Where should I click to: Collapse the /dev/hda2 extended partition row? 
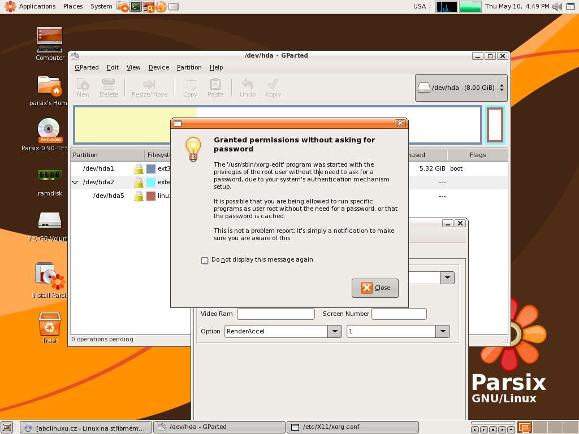pos(75,183)
